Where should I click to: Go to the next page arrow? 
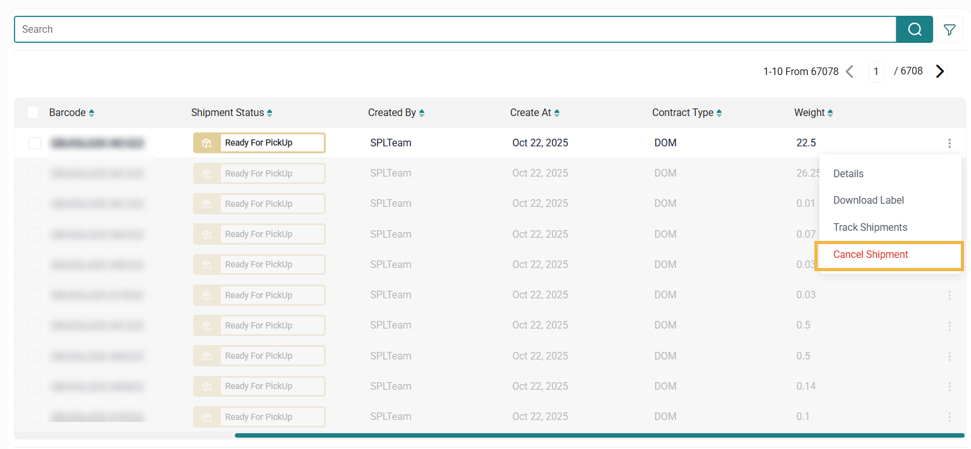940,71
